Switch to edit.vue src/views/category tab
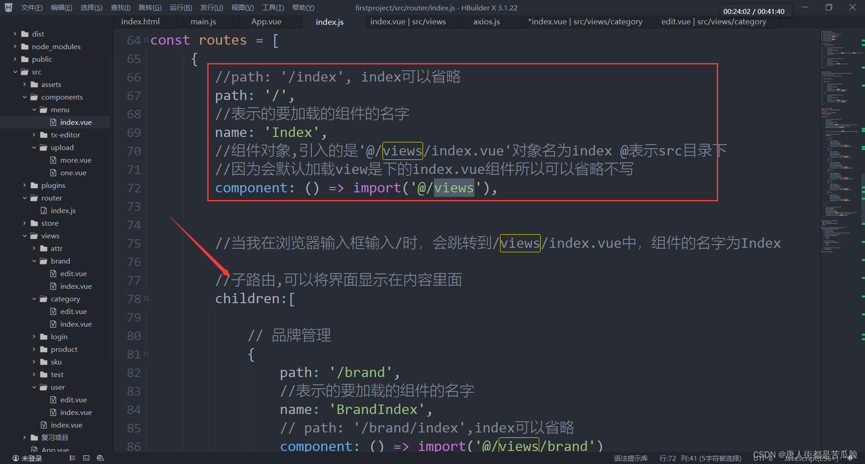Image resolution: width=865 pixels, height=464 pixels. point(714,22)
